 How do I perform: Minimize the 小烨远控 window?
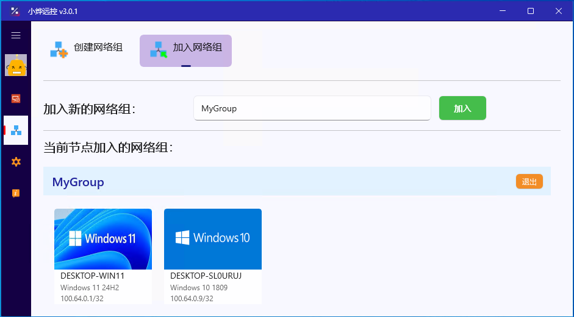[x=503, y=11]
